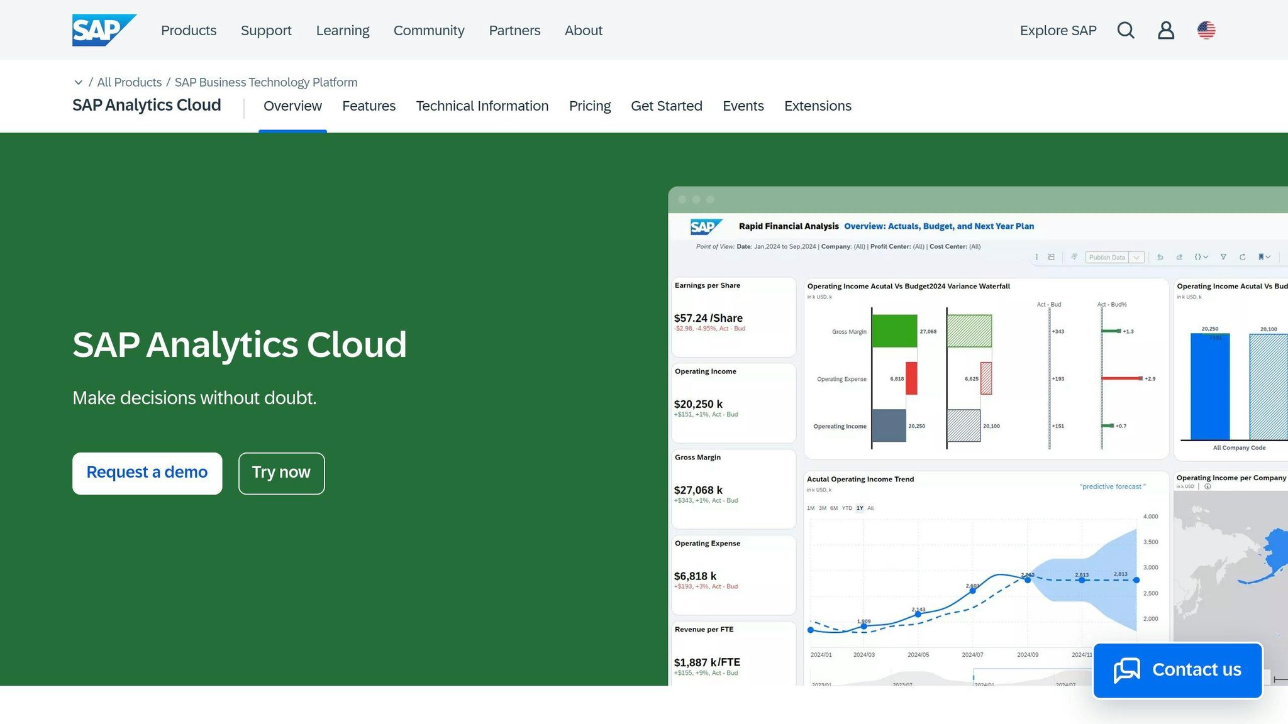
Task: Select the 6M trend range option
Action: pos(834,508)
